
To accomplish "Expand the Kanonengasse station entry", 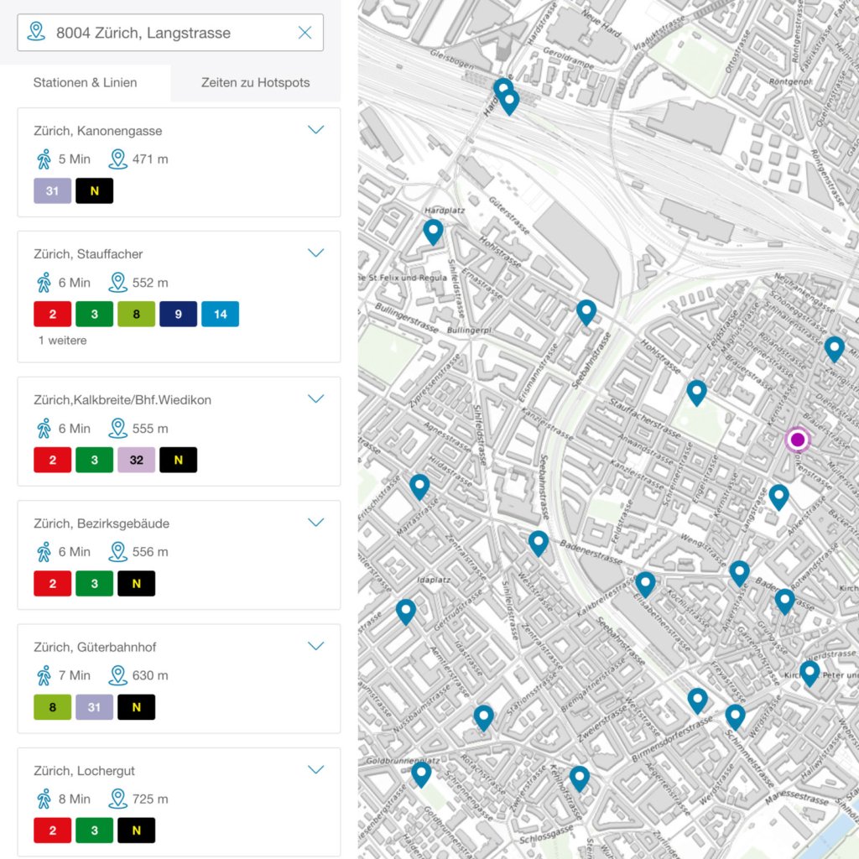I will pyautogui.click(x=315, y=130).
